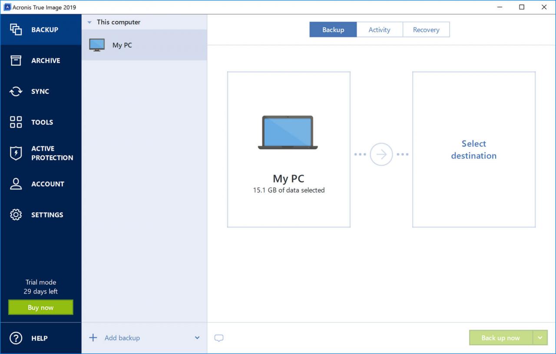Screen dimensions: 556x354
Task: Switch to the Activity tab
Action: [x=379, y=30]
